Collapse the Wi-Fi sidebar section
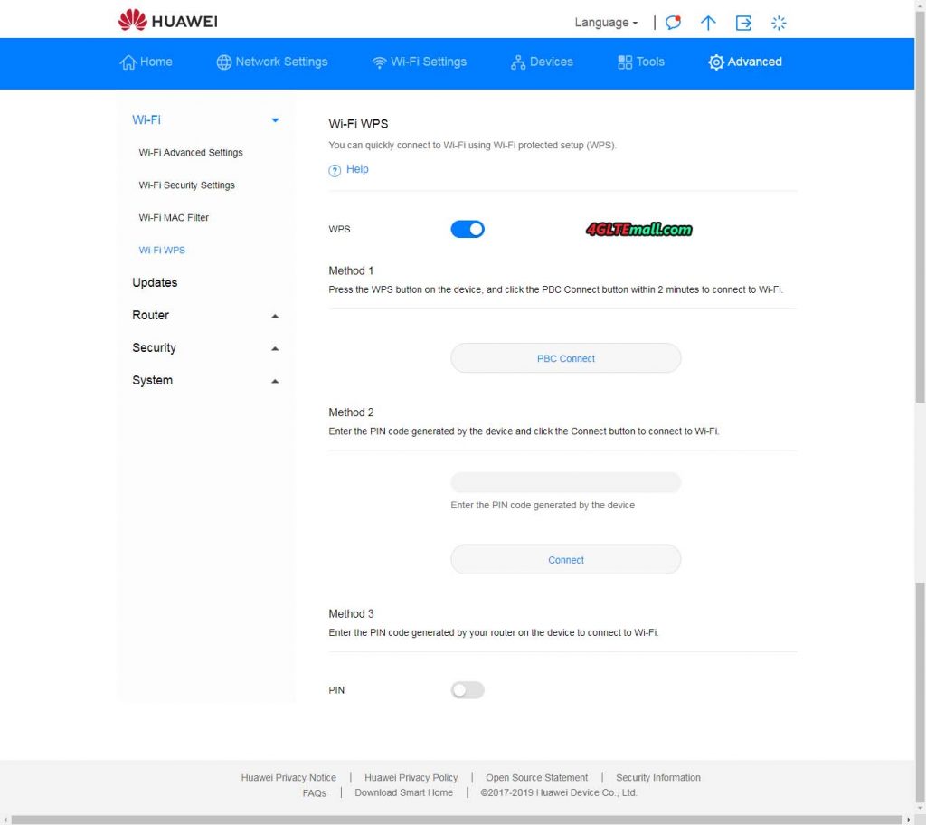This screenshot has height=825, width=926. (x=274, y=119)
